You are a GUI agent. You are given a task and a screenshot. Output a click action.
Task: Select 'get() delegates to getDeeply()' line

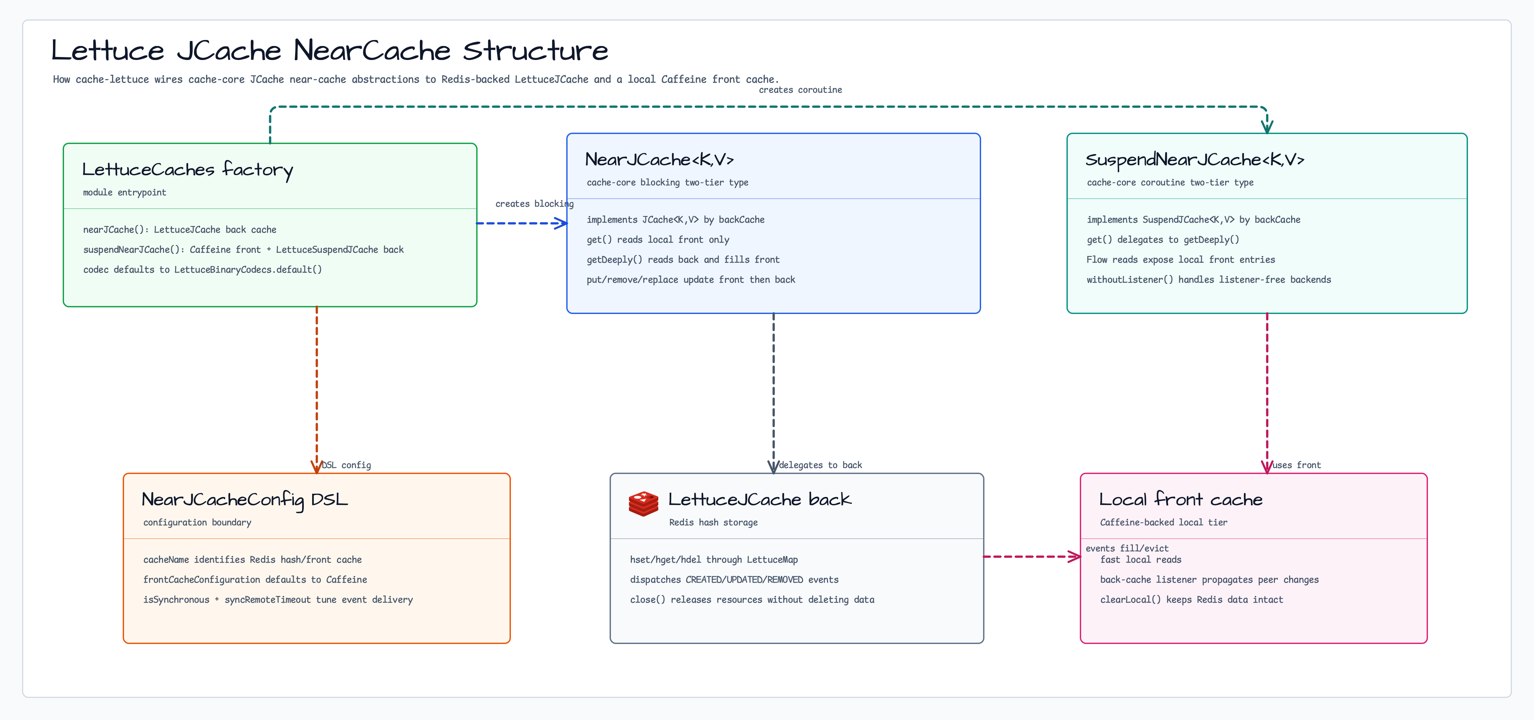[x=1163, y=240]
